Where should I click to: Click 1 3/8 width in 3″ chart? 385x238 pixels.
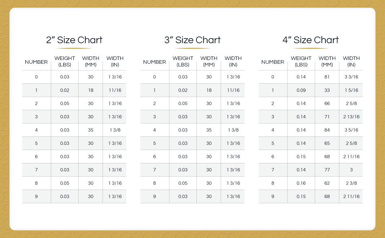[233, 130]
